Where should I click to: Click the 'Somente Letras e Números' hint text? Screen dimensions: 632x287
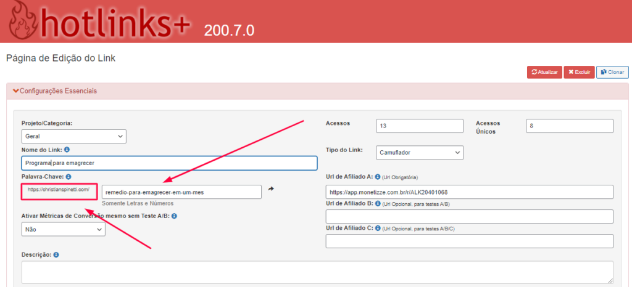[x=138, y=203]
